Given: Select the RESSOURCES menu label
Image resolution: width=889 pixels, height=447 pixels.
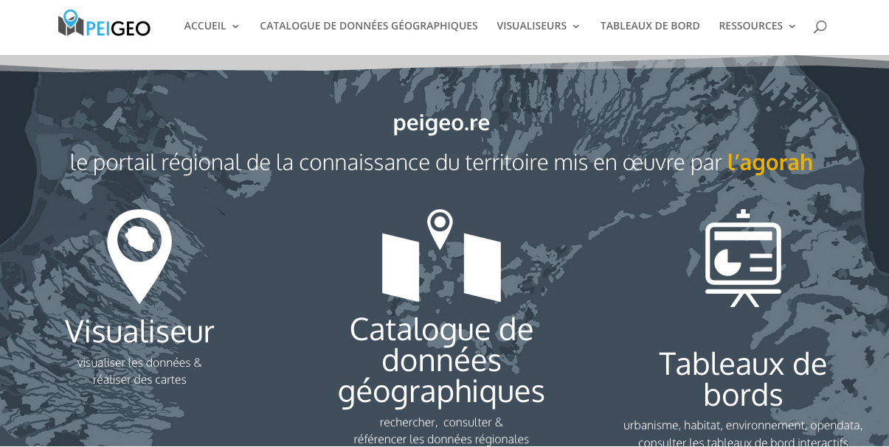Looking at the screenshot, I should pyautogui.click(x=750, y=26).
